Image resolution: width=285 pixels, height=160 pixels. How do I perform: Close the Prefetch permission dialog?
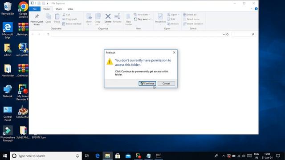coord(174,52)
